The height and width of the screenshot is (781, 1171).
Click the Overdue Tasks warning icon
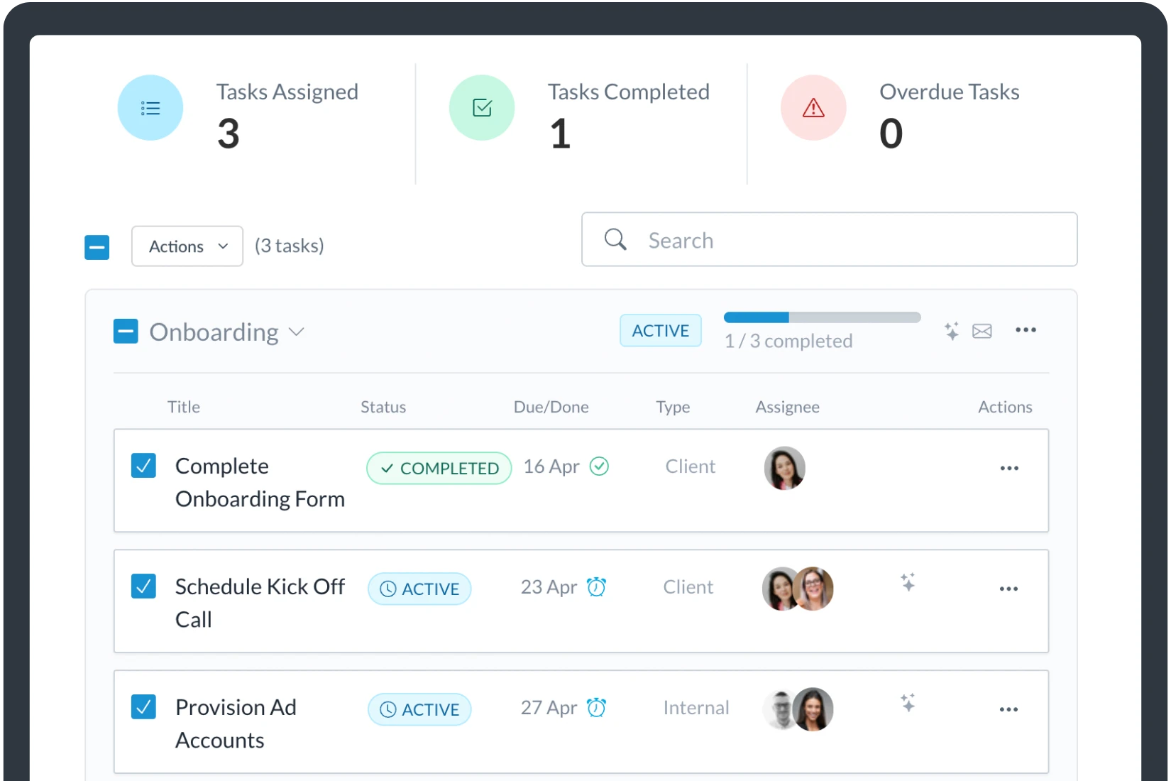(813, 107)
